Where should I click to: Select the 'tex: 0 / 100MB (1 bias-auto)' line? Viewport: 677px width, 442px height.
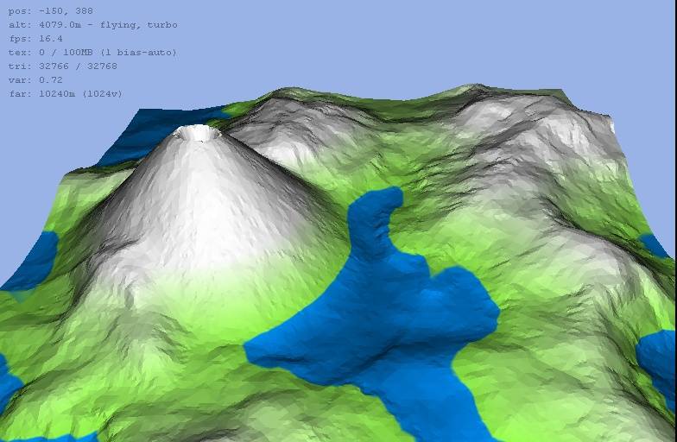pyautogui.click(x=92, y=52)
